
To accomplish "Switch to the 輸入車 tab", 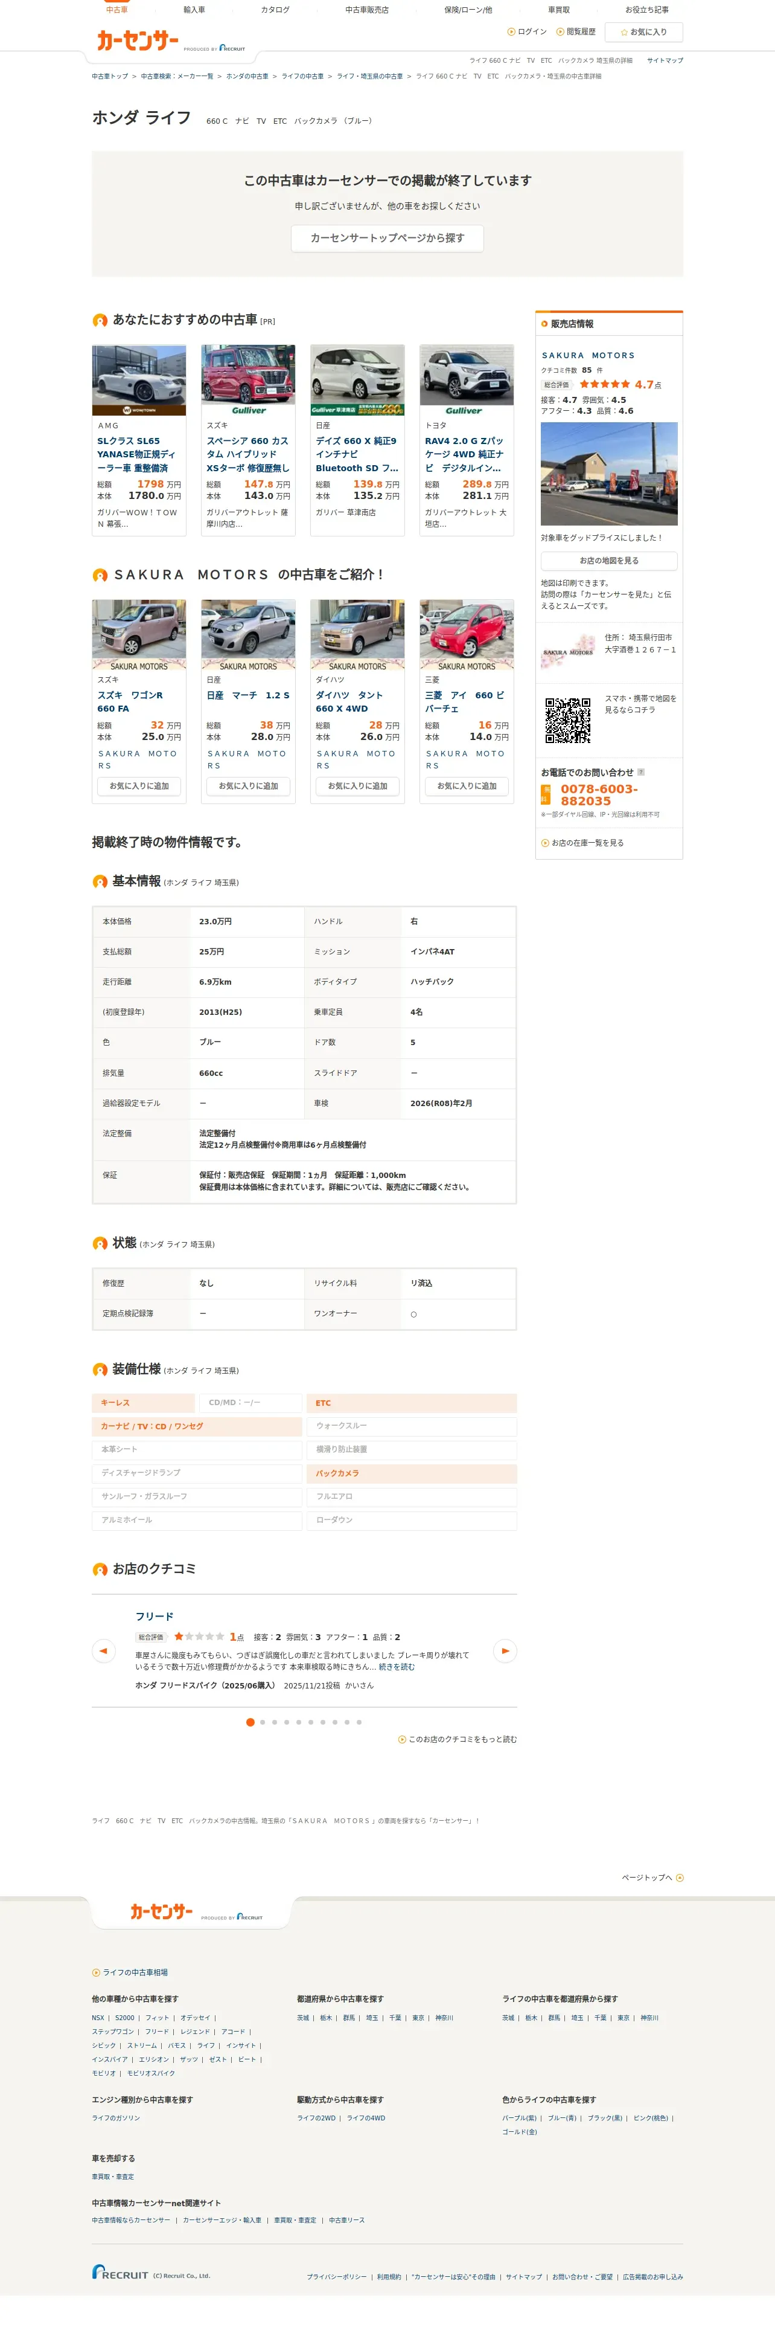I will click(x=194, y=10).
